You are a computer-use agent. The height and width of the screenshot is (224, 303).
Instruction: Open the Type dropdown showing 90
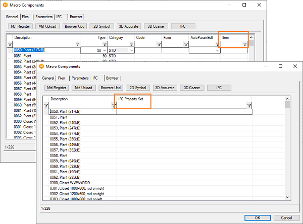tap(105, 50)
